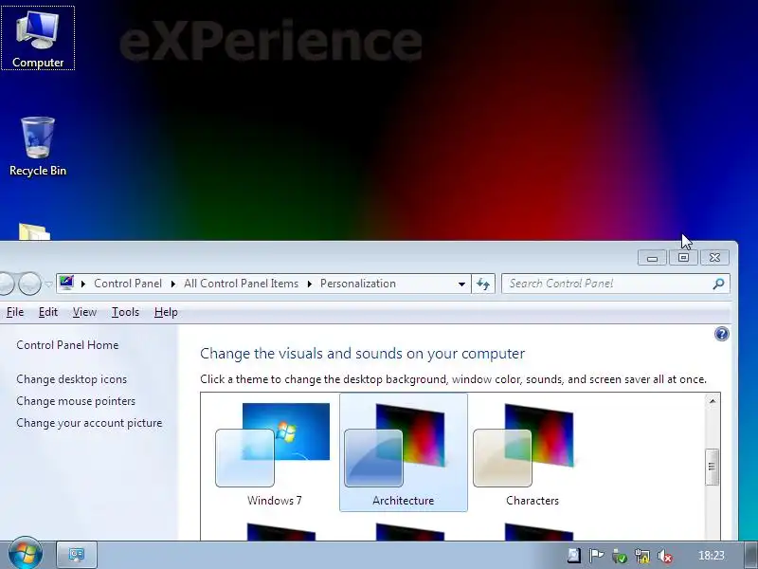The width and height of the screenshot is (758, 569).
Task: Expand the arrow after All Control Panel Items
Action: point(310,284)
